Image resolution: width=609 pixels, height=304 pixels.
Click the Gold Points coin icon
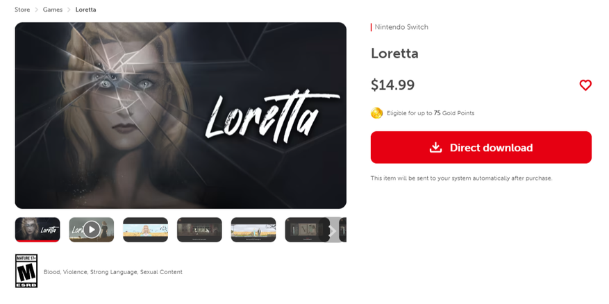point(377,113)
